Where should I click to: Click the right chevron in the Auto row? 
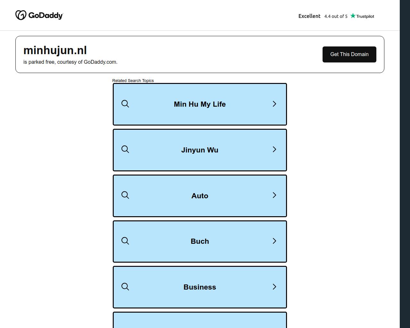point(274,195)
